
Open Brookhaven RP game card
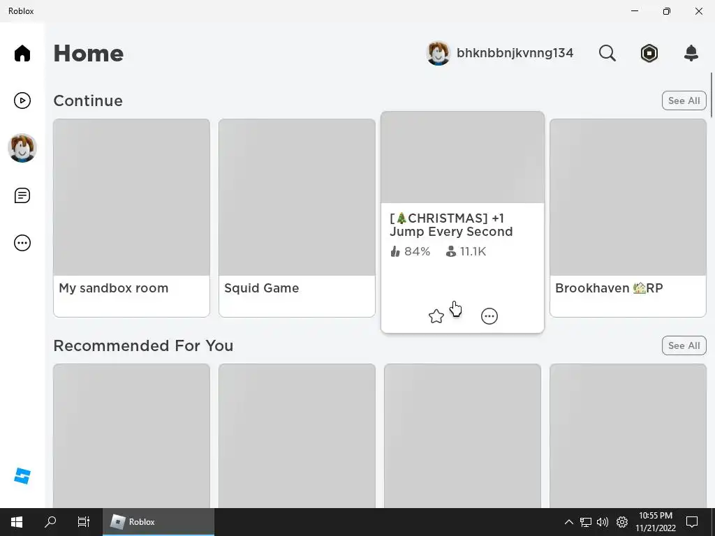[628, 218]
